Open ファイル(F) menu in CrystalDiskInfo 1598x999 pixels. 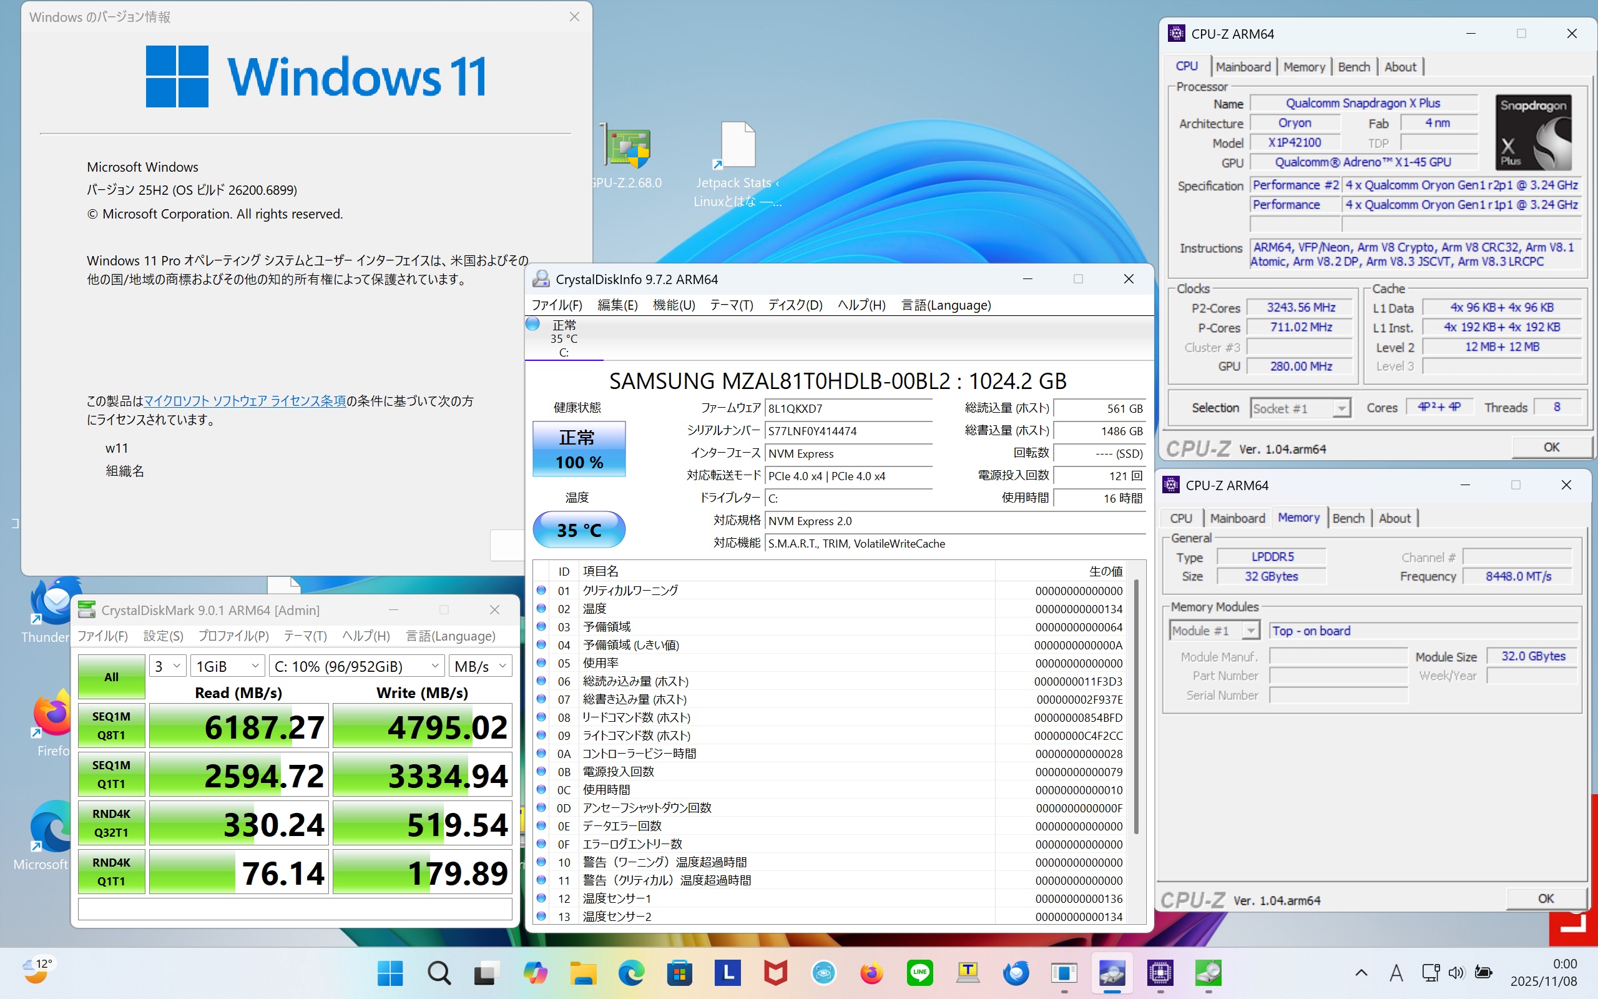coord(557,305)
